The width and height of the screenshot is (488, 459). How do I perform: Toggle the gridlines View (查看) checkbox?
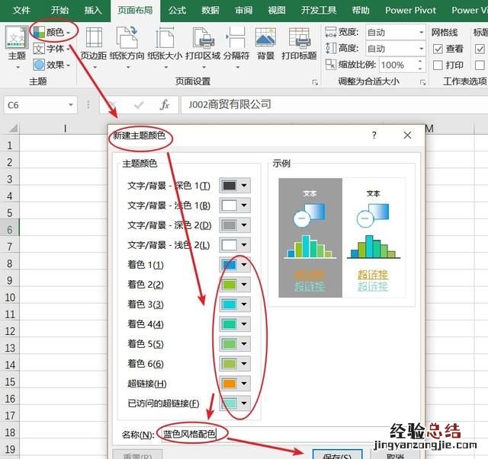[438, 49]
